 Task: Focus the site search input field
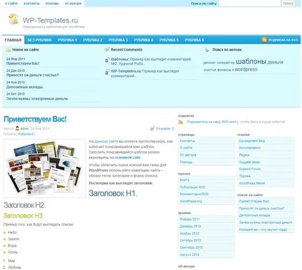(x=250, y=3)
